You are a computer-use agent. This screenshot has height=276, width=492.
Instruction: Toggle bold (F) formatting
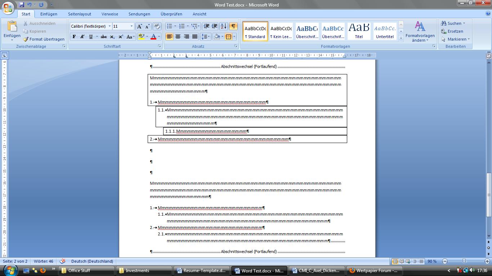click(74, 37)
